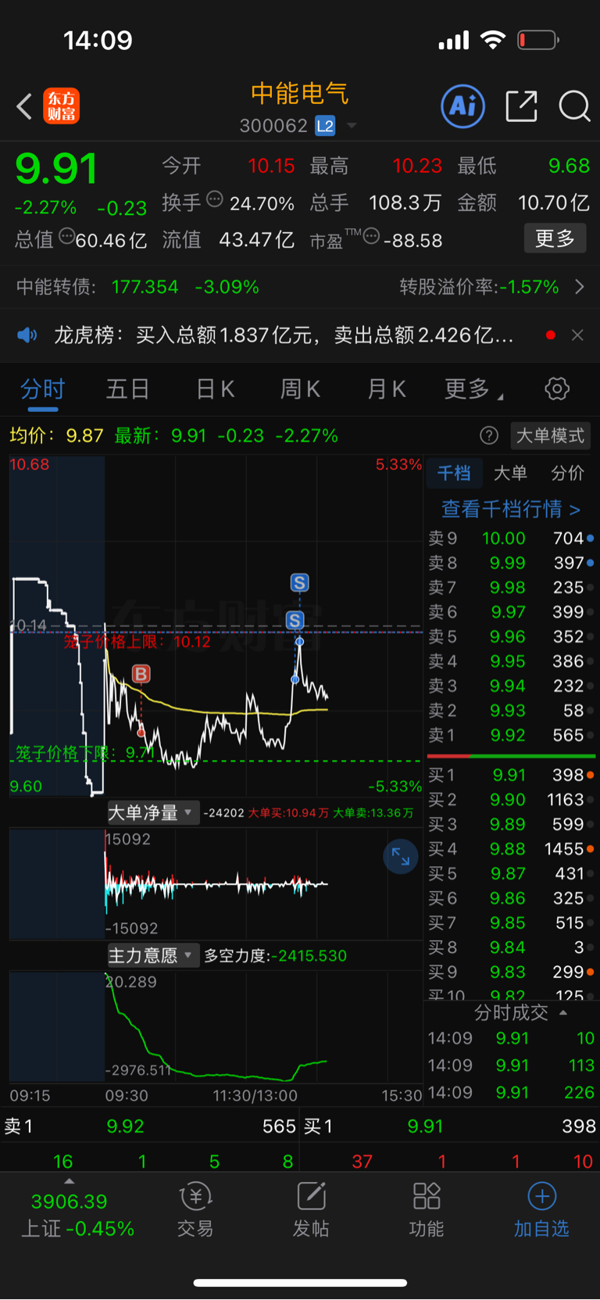Image resolution: width=600 pixels, height=1300 pixels.
Task: Switch to 月K chart tab
Action: click(x=386, y=389)
